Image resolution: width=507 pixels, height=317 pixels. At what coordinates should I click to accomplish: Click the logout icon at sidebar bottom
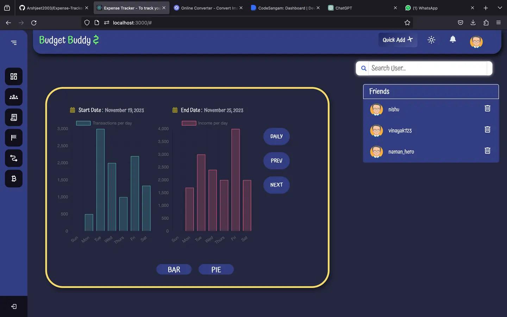pyautogui.click(x=14, y=306)
